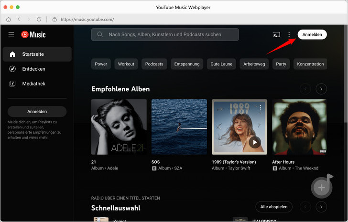
Task: Open the artist link The Weeknd
Action: click(306, 168)
